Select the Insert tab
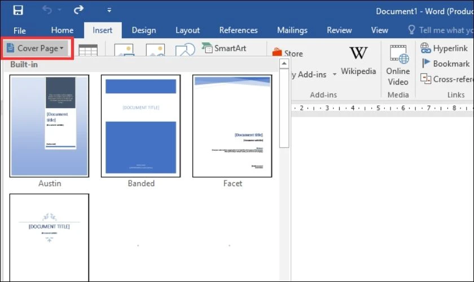Screen dimensions: 474x282 coord(103,30)
